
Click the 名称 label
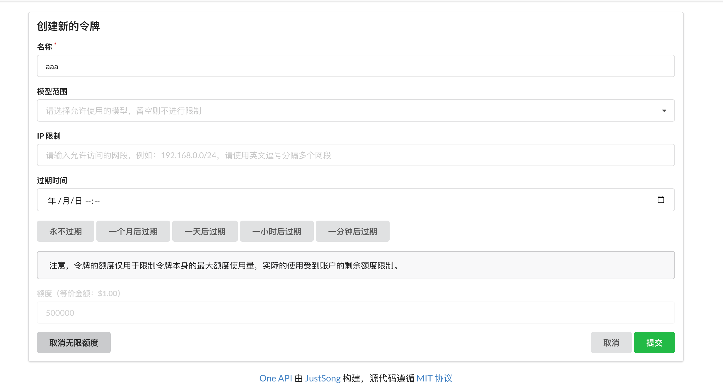click(45, 47)
